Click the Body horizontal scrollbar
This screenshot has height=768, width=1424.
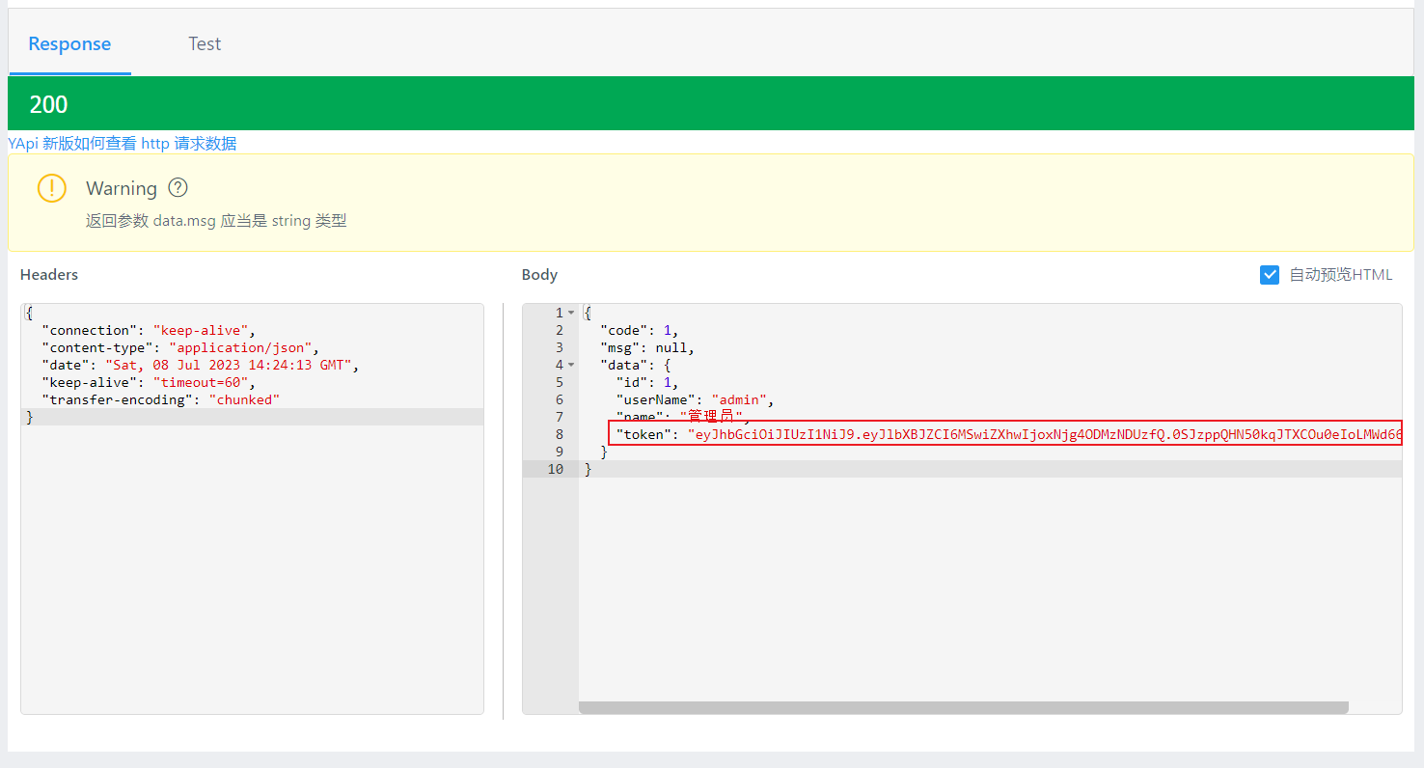[x=963, y=707]
